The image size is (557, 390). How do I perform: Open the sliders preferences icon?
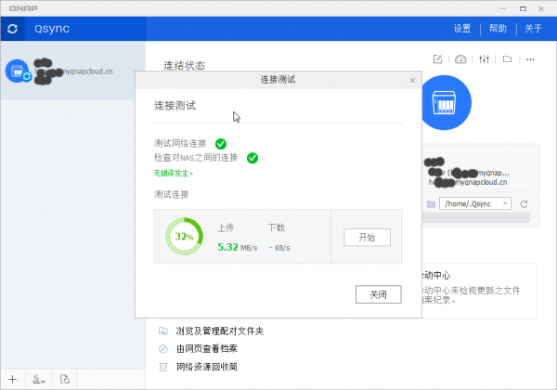point(484,59)
